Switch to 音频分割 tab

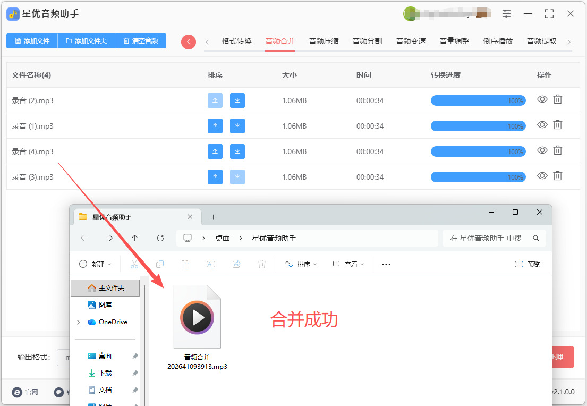tap(367, 41)
